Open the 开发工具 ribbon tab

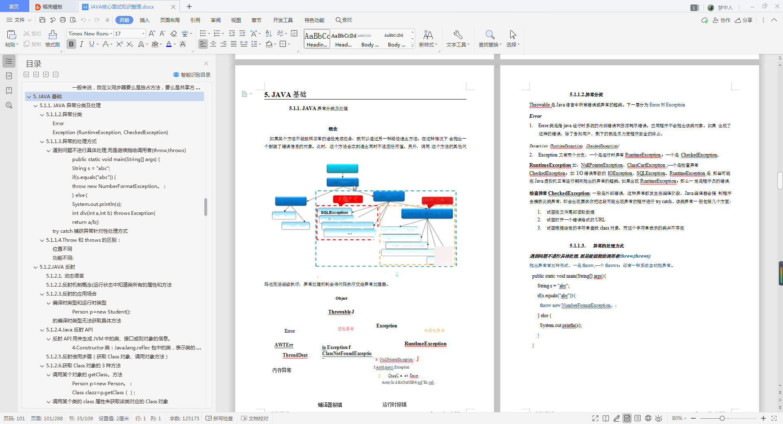[x=283, y=20]
